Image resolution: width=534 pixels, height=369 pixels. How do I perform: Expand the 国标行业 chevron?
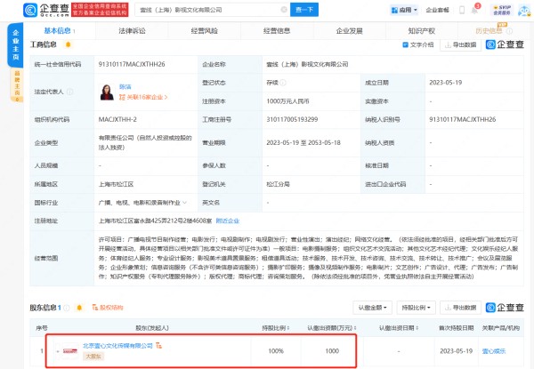[185, 203]
